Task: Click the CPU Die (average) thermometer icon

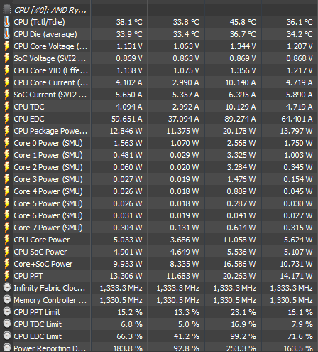Action: tap(7, 34)
